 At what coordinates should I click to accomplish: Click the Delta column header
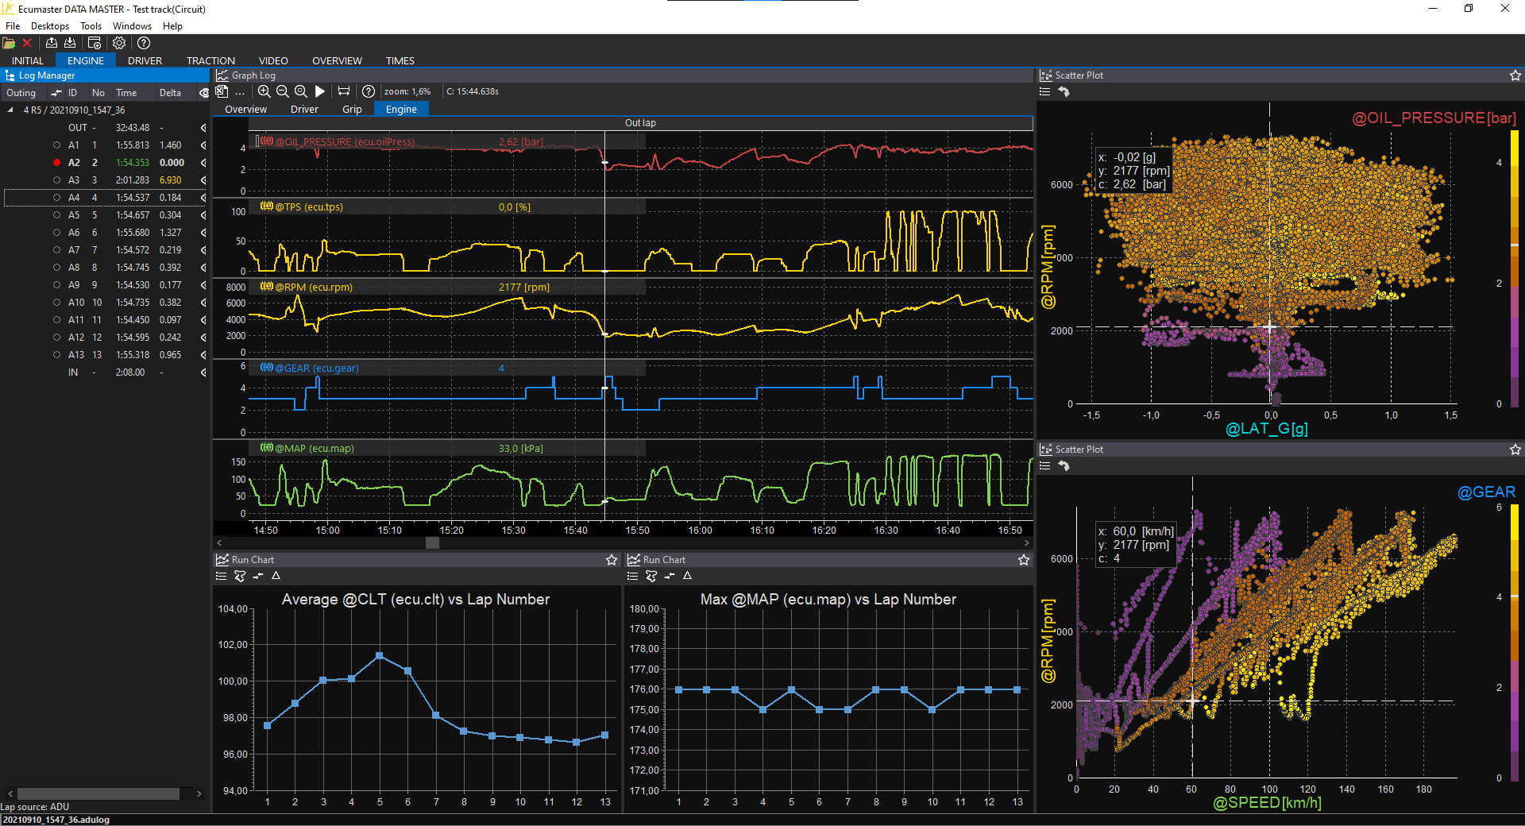pyautogui.click(x=170, y=93)
